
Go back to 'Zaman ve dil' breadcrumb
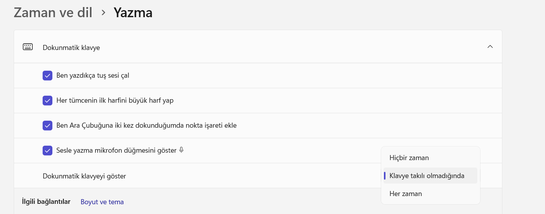pyautogui.click(x=53, y=12)
